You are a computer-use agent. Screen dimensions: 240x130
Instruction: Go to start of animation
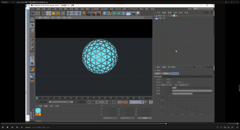tap(89, 102)
